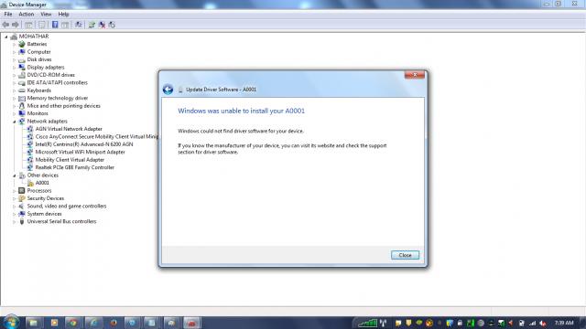This screenshot has width=586, height=329.
Task: Expand the DVD/CD-ROM drives node
Action: click(x=15, y=75)
